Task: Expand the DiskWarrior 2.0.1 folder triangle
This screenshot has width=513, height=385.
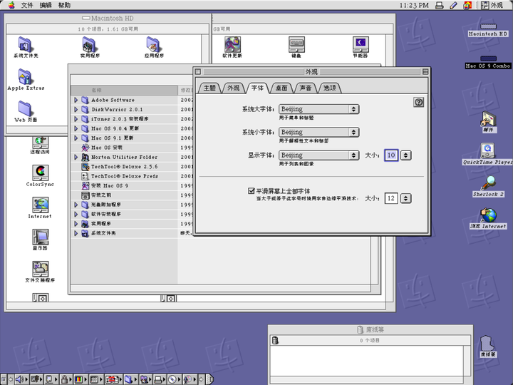Action: coord(76,109)
